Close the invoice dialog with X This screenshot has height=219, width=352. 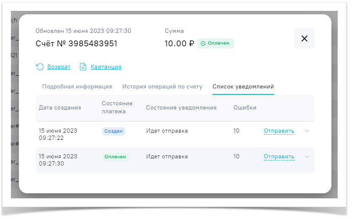[304, 38]
